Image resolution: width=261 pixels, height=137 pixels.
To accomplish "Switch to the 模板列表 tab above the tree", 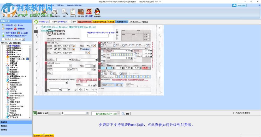I will [x=4, y=43].
